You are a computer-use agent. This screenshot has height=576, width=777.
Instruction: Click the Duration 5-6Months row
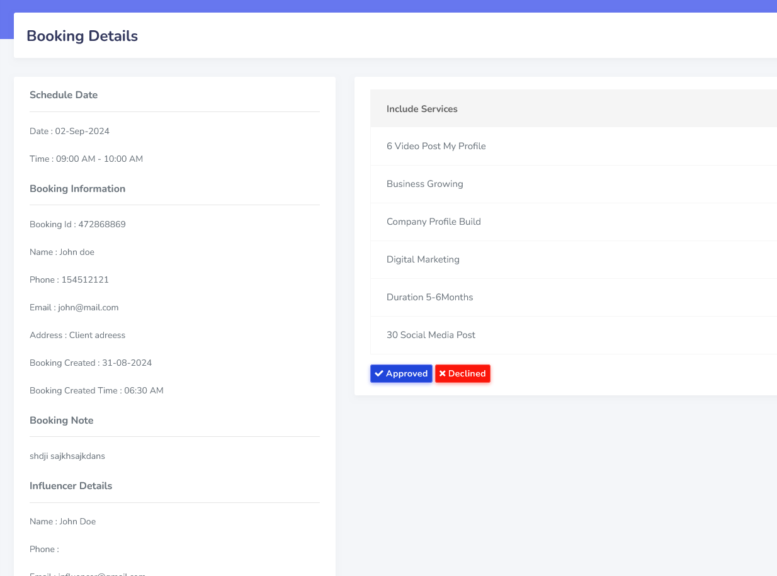click(429, 297)
